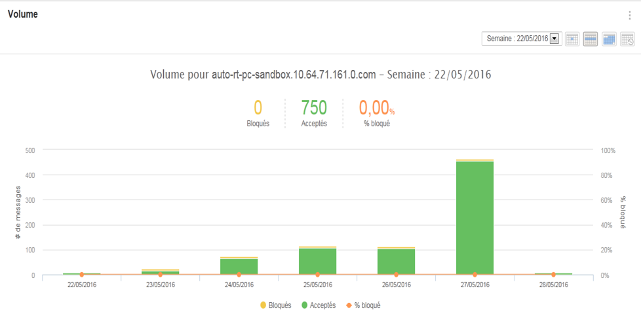Click the orange % bloqué marker for 28/05/2016

553,275
